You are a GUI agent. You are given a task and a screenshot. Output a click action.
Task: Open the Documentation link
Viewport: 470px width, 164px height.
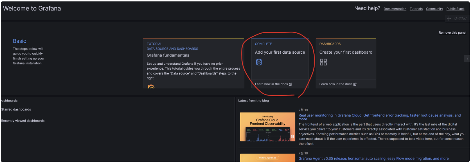point(395,9)
